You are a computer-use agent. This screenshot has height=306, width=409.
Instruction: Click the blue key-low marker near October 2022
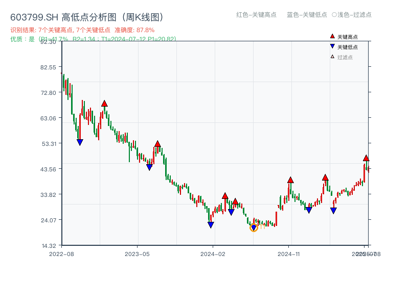tap(80, 142)
